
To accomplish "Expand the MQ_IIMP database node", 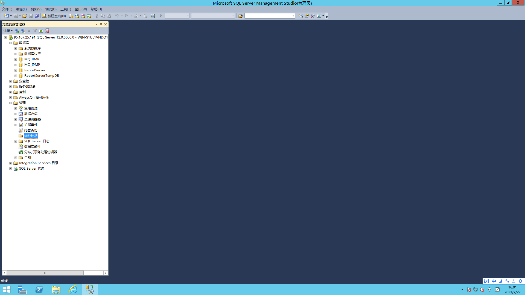I will pyautogui.click(x=16, y=59).
